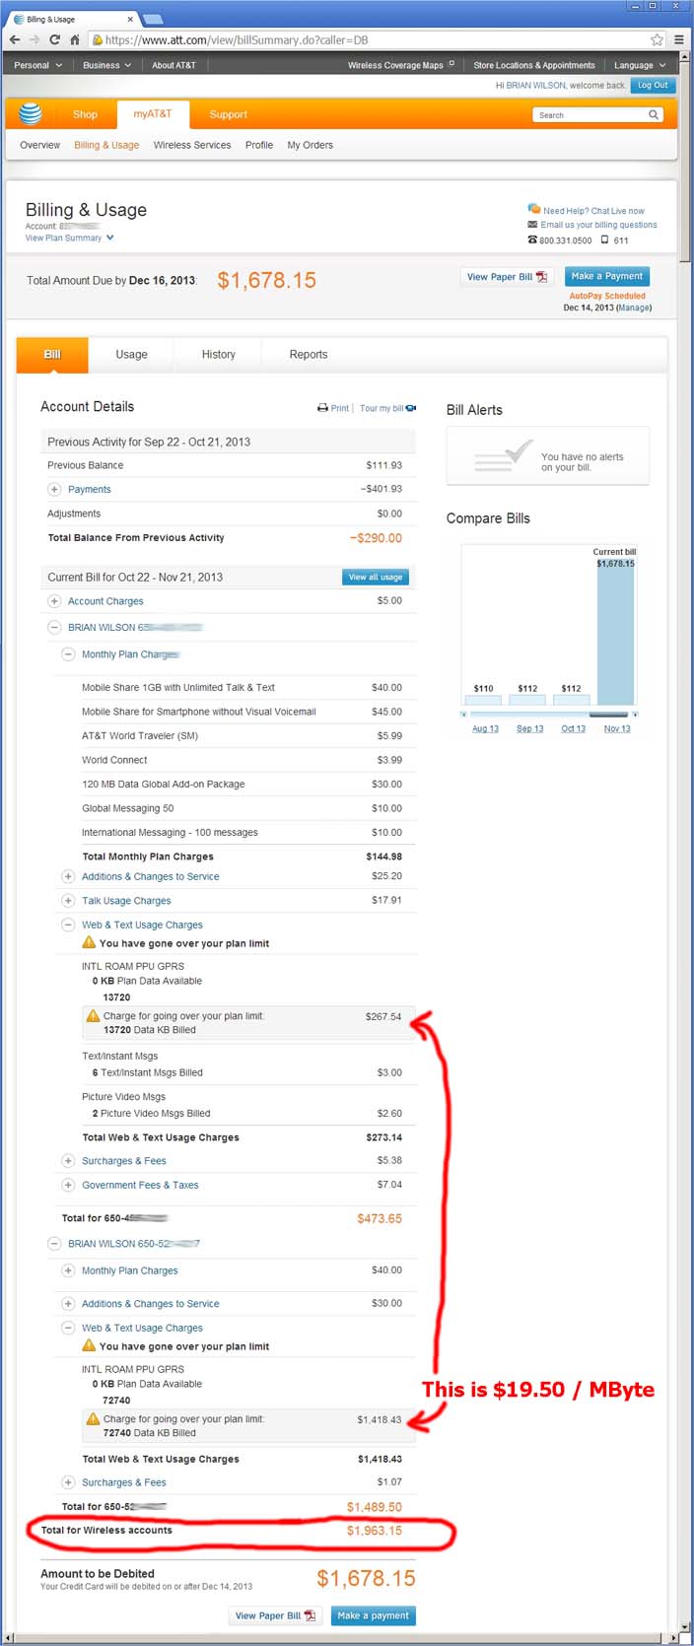Image resolution: width=694 pixels, height=1646 pixels.
Task: Collapse first Web & Text Usage Charges
Action: click(68, 925)
